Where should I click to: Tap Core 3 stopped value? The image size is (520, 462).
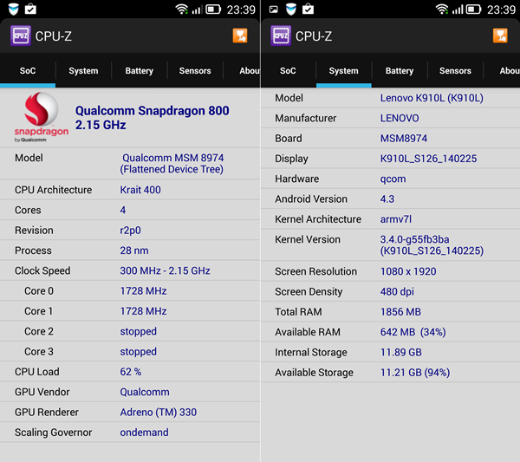(x=139, y=352)
